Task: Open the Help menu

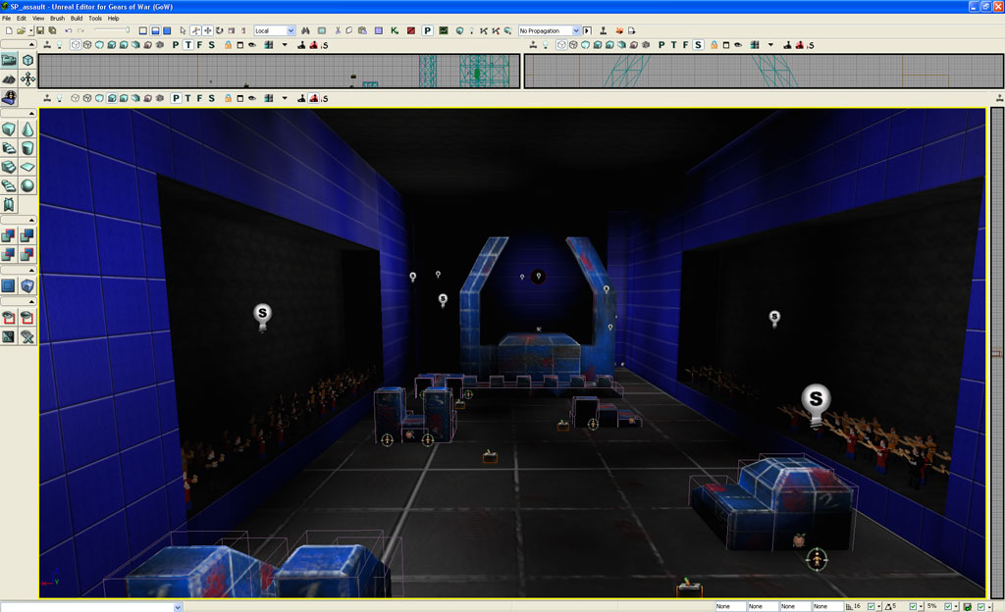Action: [114, 18]
